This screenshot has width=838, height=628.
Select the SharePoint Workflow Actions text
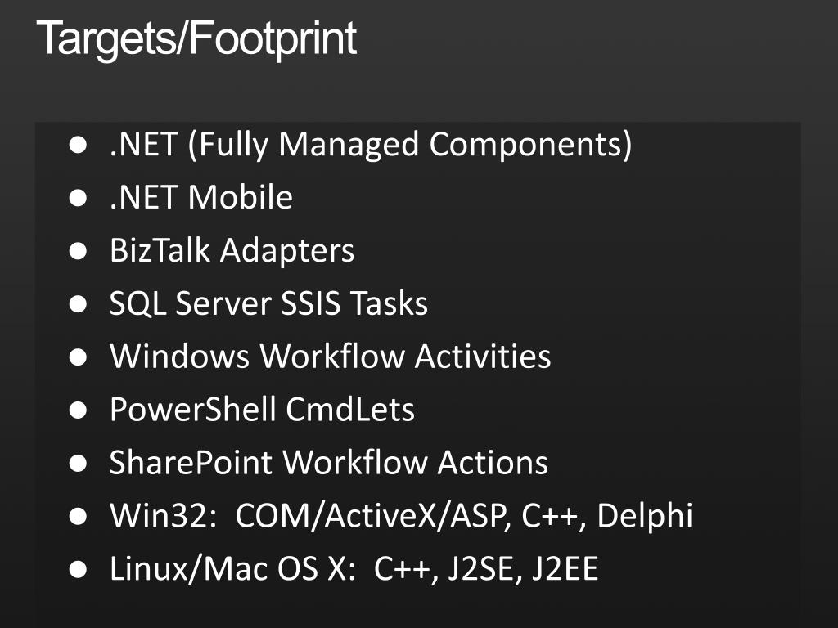click(329, 463)
